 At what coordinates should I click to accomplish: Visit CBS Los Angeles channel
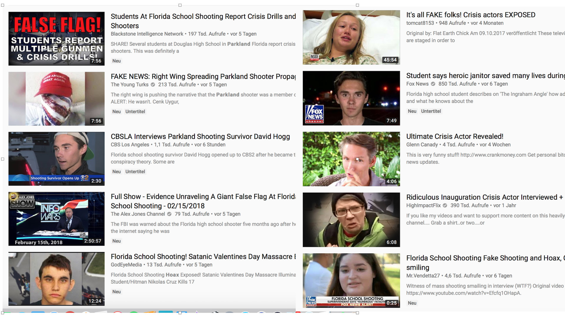130,145
